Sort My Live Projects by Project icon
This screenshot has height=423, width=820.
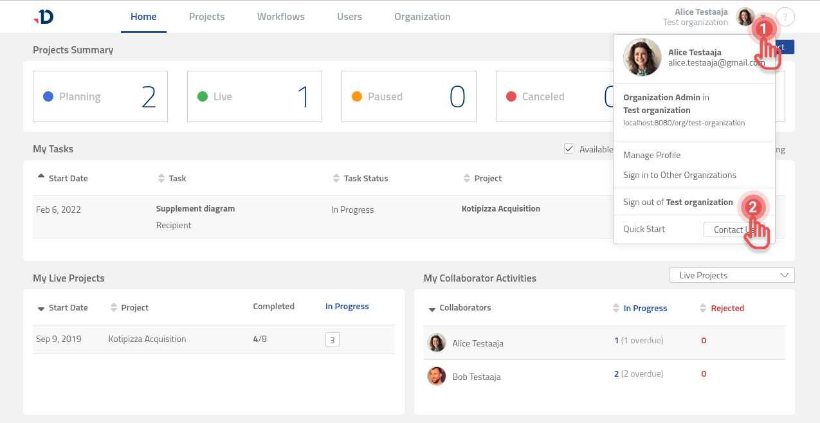(114, 308)
